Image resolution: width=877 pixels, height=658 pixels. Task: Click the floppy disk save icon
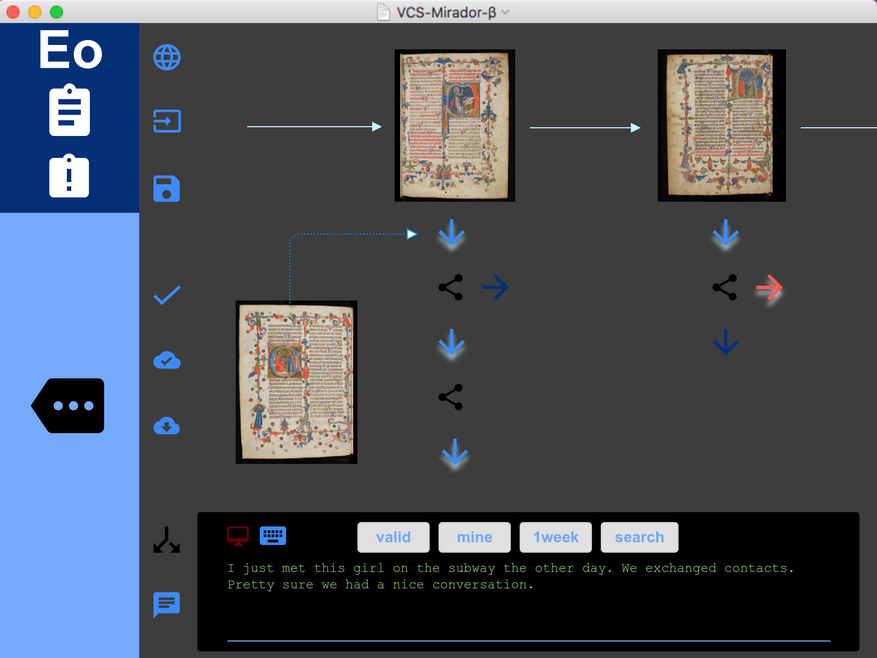(x=167, y=189)
